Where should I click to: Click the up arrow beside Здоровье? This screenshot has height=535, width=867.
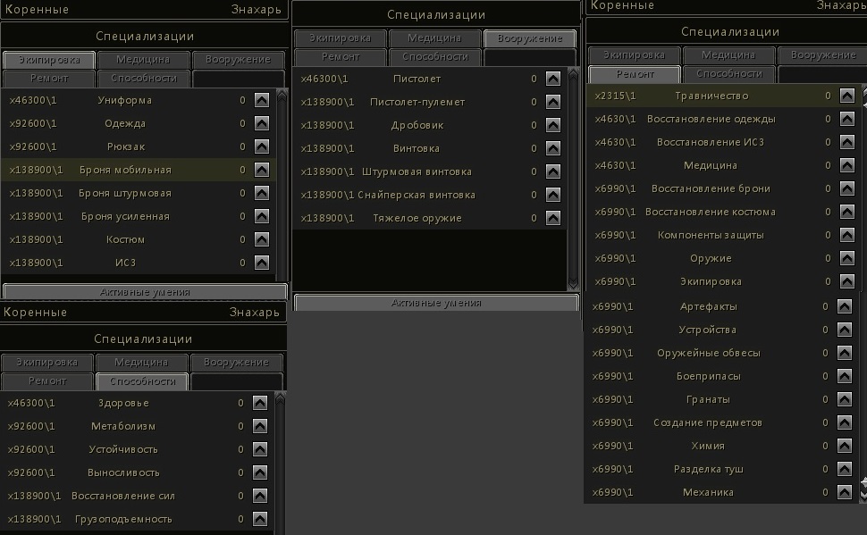(x=259, y=403)
